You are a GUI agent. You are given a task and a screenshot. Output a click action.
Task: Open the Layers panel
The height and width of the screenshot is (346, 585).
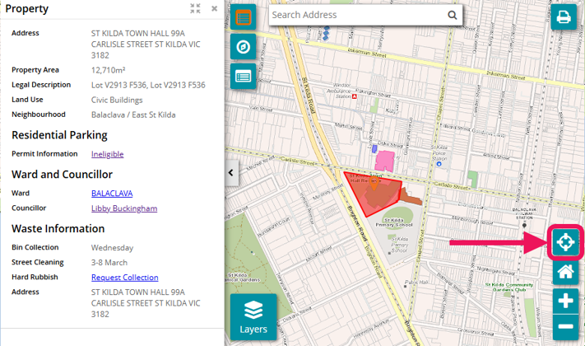(x=253, y=317)
